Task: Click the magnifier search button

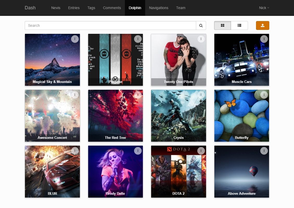Action: [x=201, y=25]
